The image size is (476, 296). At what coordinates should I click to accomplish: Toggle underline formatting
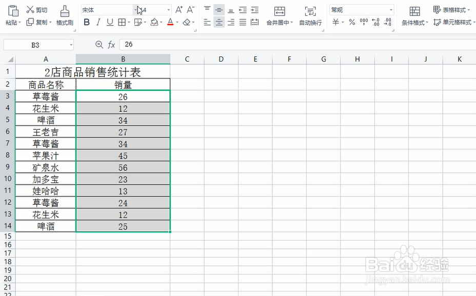coord(110,22)
